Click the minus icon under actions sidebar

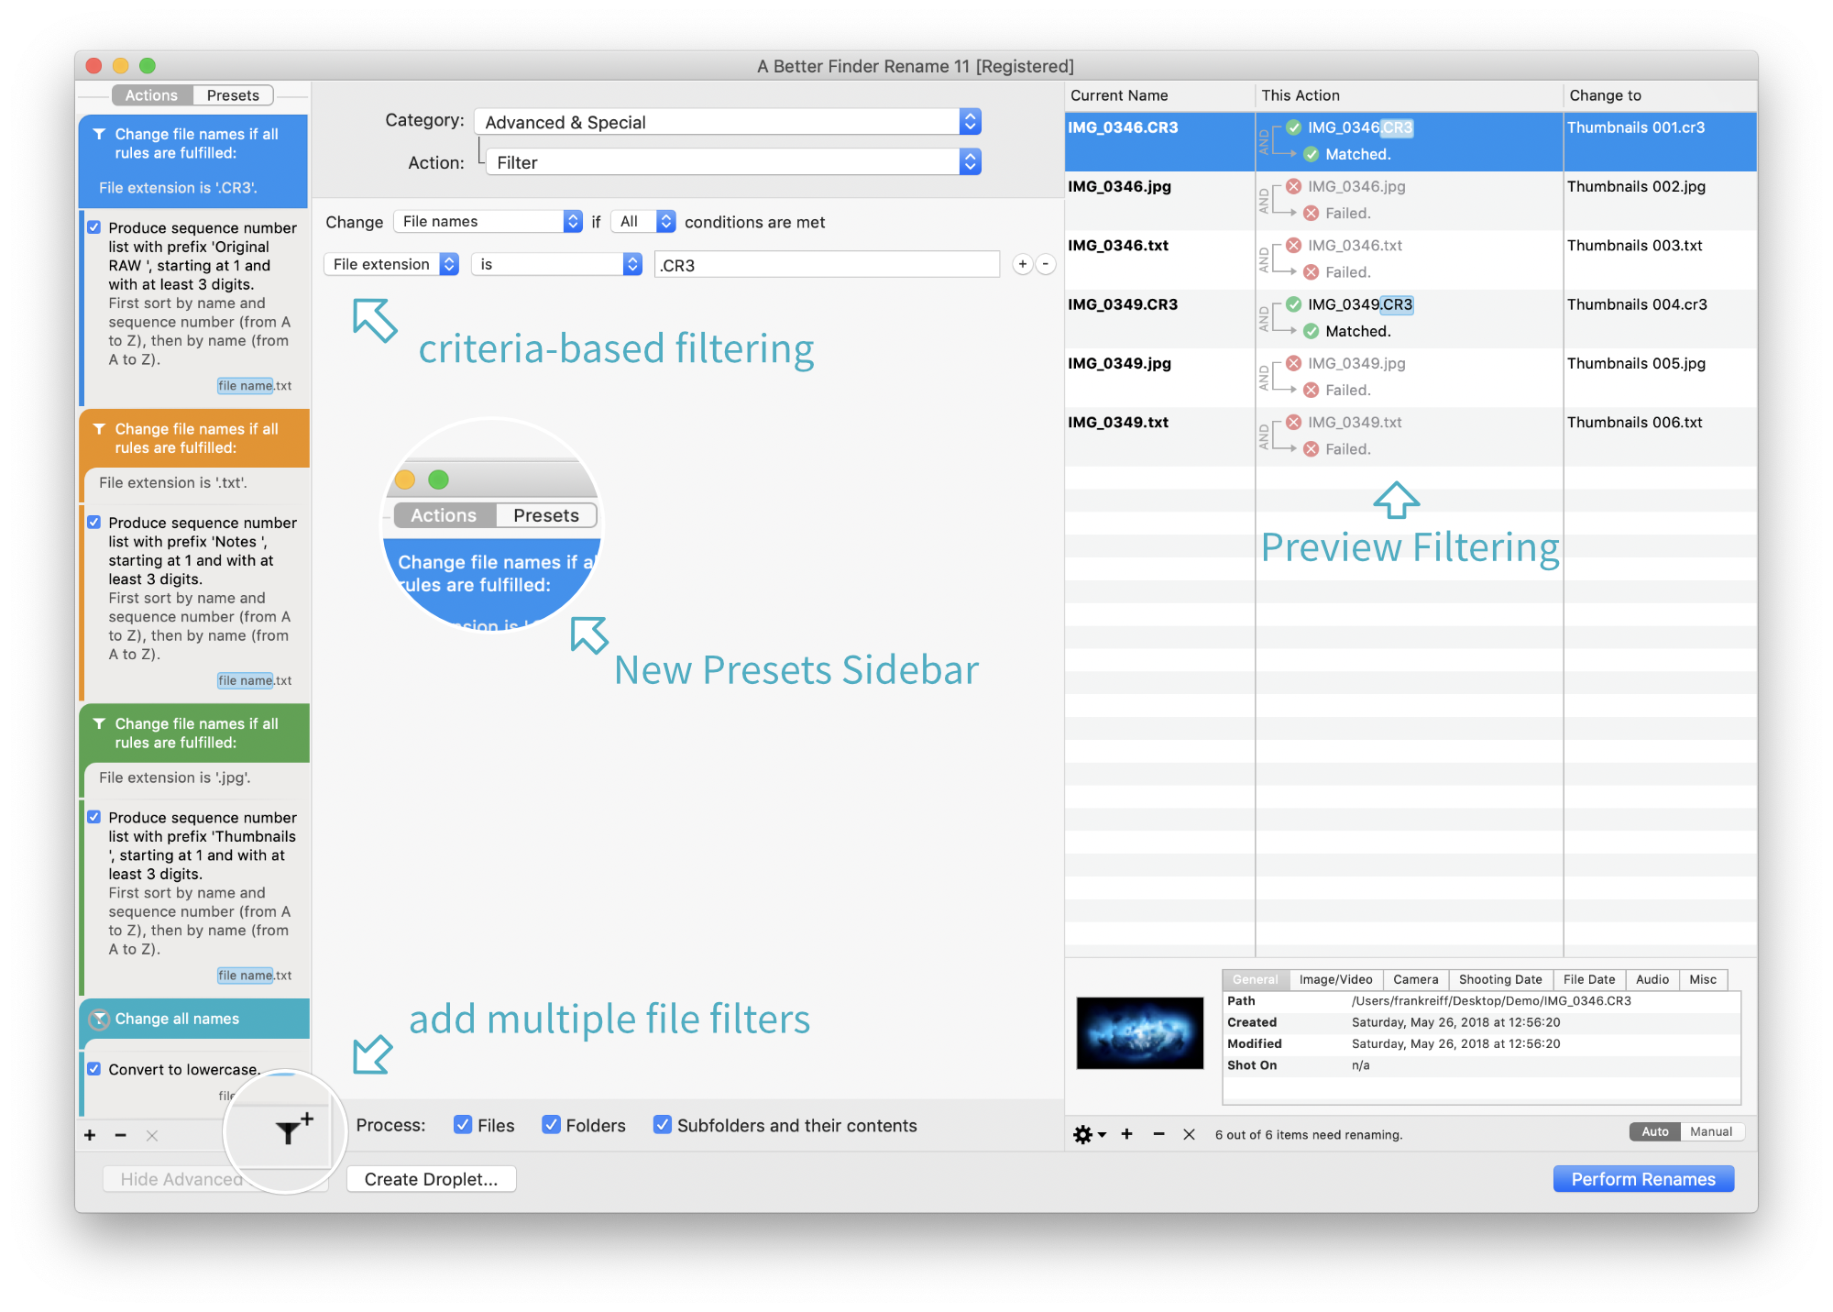[x=120, y=1135]
